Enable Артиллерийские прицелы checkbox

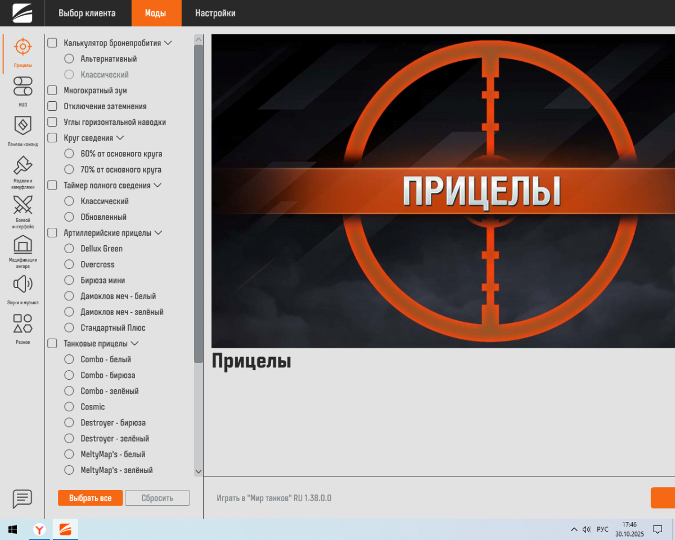point(52,232)
